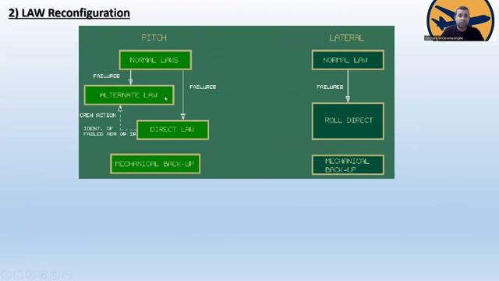Open the zoom into slide control

click(55, 275)
